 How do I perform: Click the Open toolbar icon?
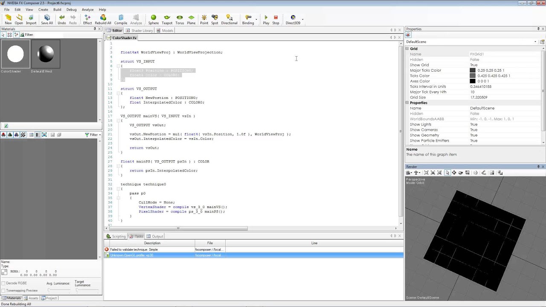click(19, 20)
